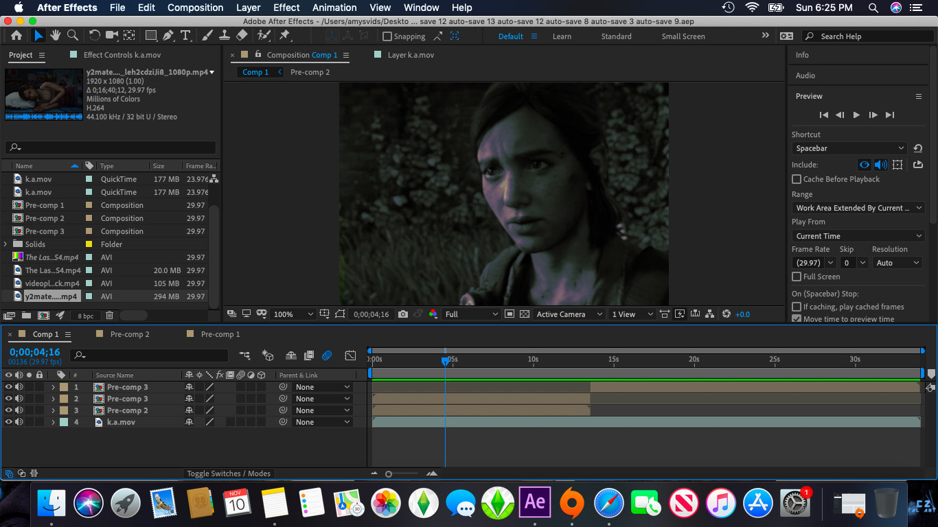938x527 pixels.
Task: Click Toggle Switches / Modes button
Action: [229, 473]
